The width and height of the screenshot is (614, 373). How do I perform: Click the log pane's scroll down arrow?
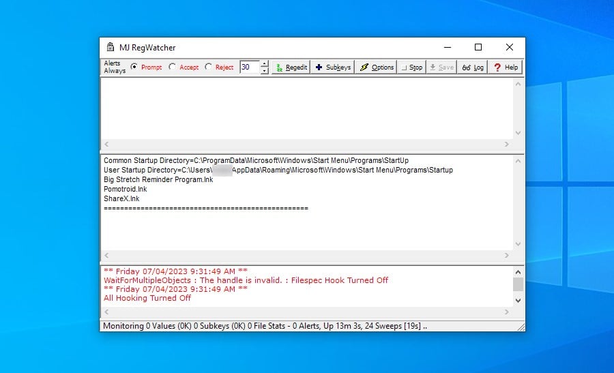pos(518,301)
